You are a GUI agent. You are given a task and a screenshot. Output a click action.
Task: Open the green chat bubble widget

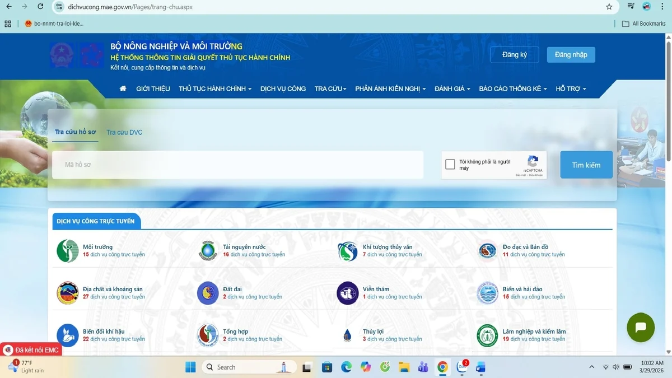click(641, 328)
